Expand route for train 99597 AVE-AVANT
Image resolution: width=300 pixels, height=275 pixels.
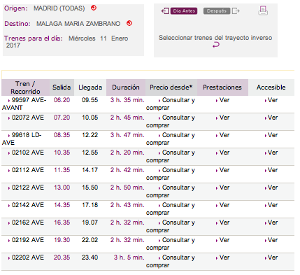tap(24, 104)
